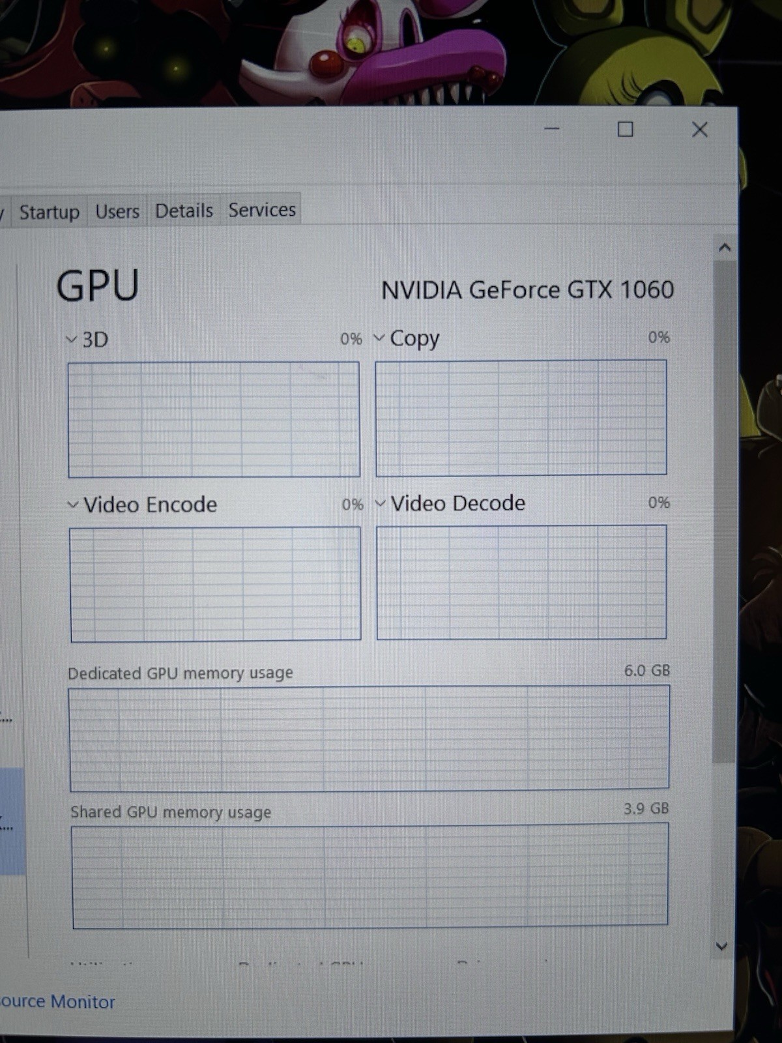This screenshot has height=1043, width=782.
Task: Click the Copy engine usage graph
Action: pos(521,417)
